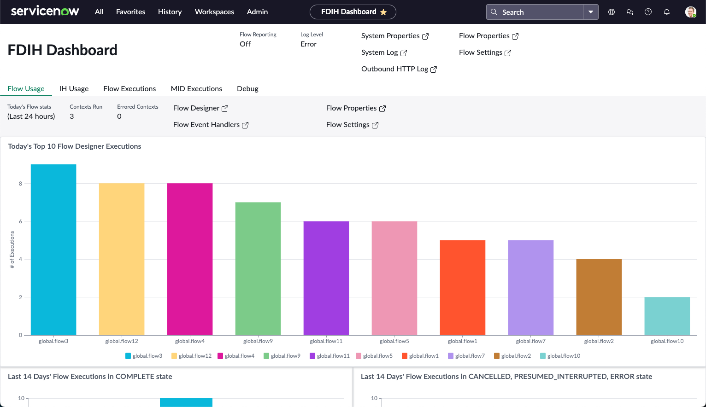Click the FDIH Dashboard title pill
This screenshot has height=407, width=706.
(353, 12)
